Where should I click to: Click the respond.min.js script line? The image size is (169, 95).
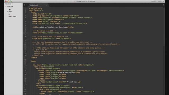click(x=71, y=54)
